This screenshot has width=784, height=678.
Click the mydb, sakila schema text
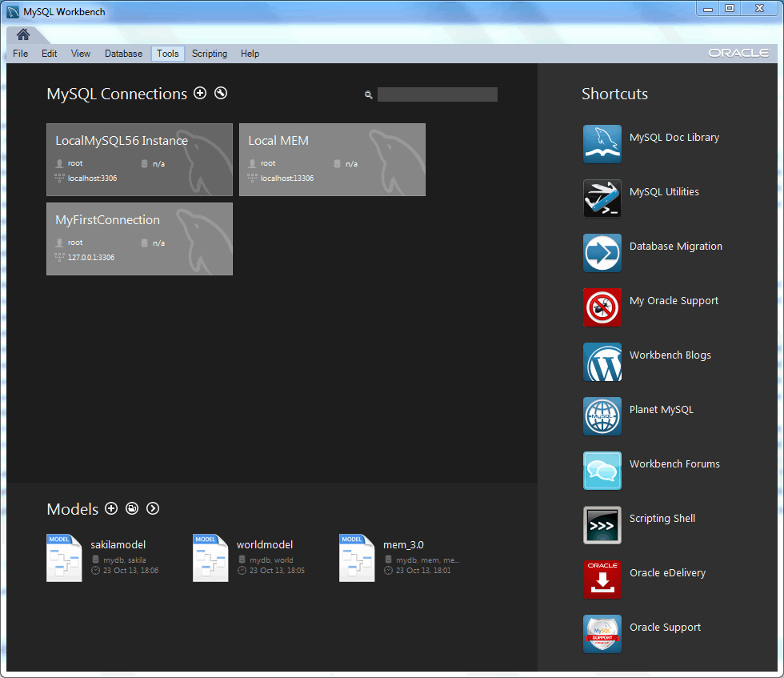click(125, 560)
